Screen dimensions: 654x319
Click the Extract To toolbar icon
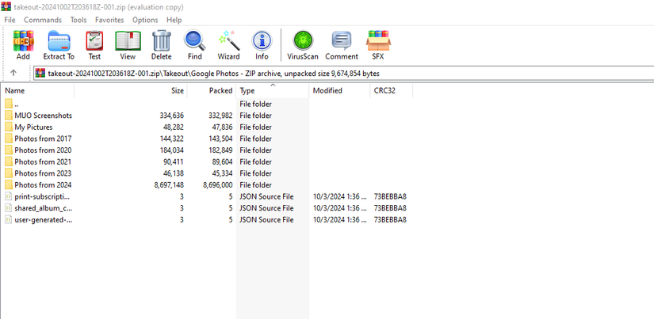click(x=59, y=41)
